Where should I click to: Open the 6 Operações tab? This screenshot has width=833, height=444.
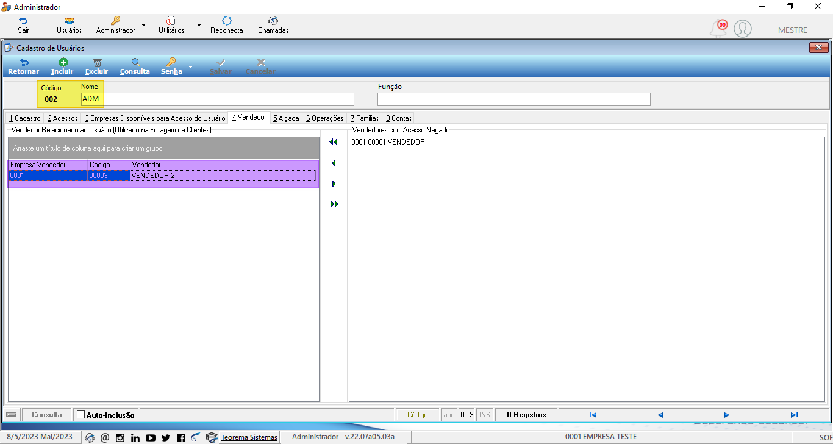(x=325, y=118)
